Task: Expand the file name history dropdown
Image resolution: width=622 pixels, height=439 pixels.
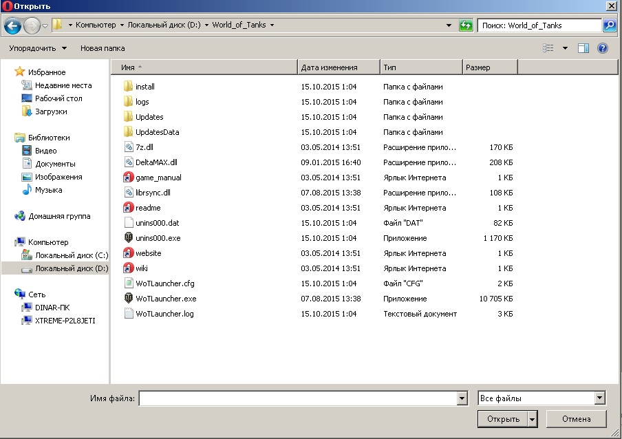Action: [462, 398]
